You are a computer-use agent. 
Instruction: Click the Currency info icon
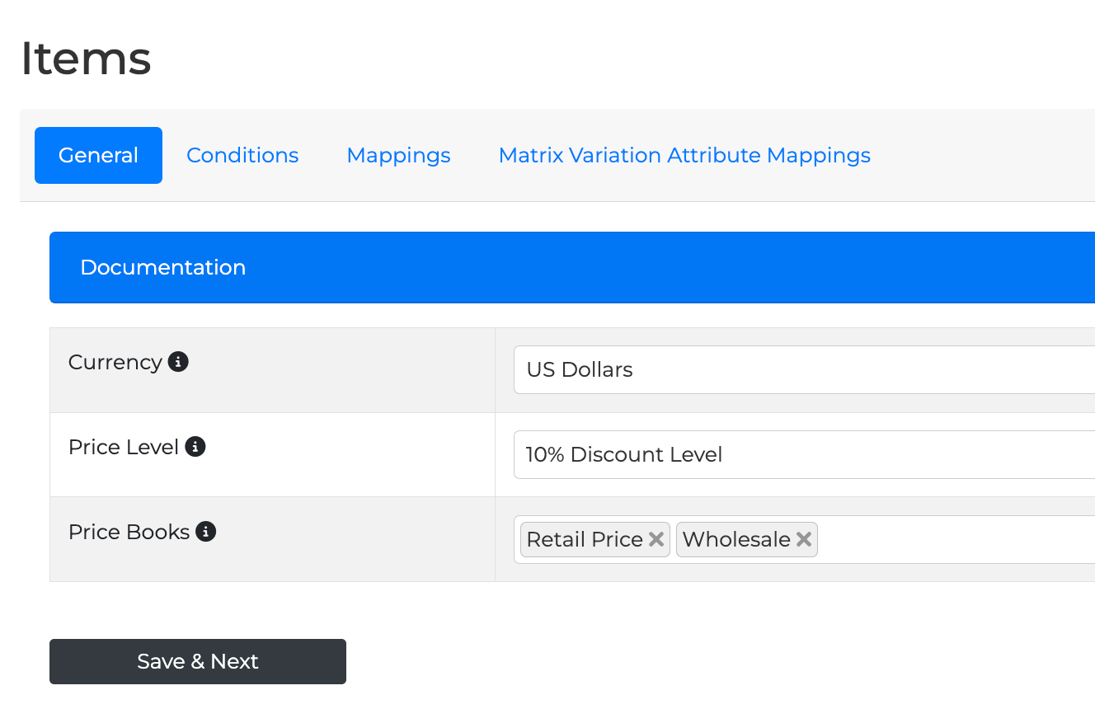[x=178, y=362]
